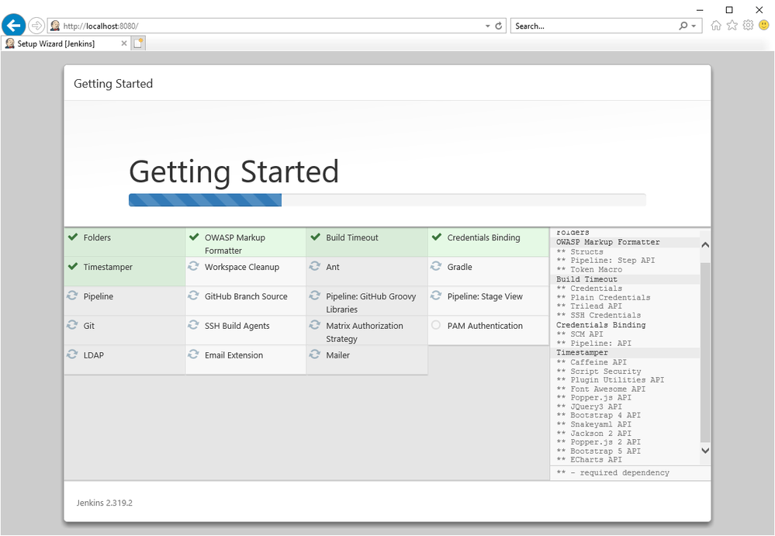Click the refresh icon in address bar
This screenshot has width=775, height=536.
tap(499, 26)
